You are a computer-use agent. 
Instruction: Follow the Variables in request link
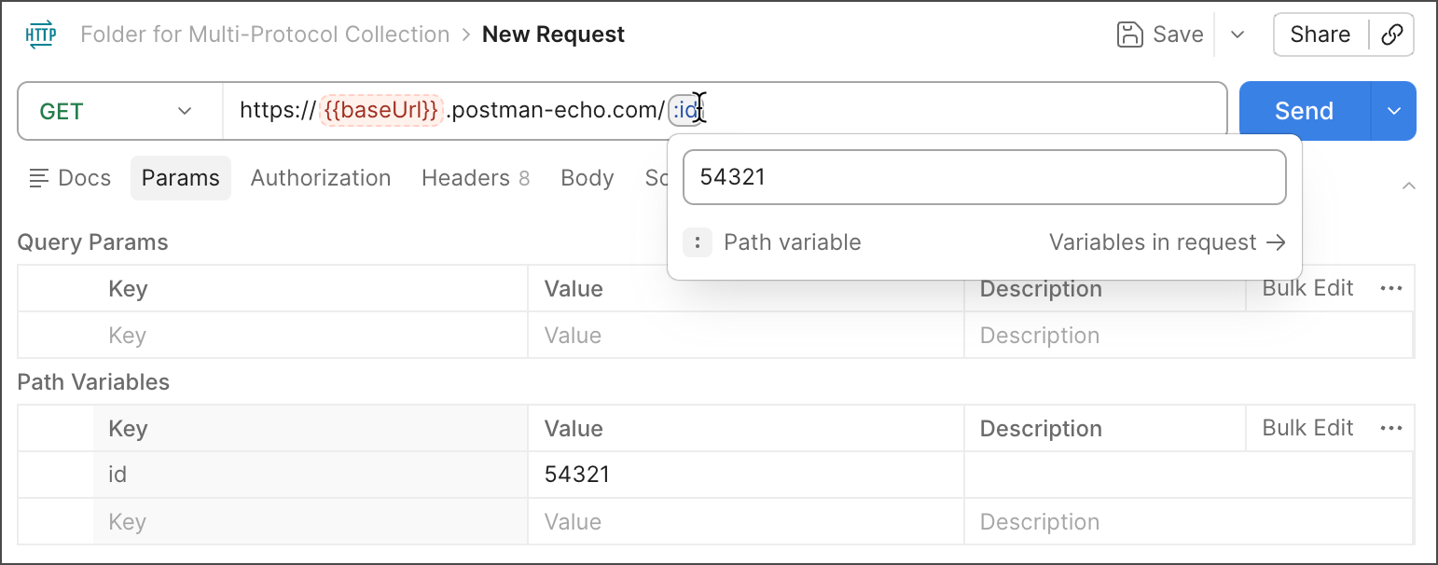coord(1167,243)
